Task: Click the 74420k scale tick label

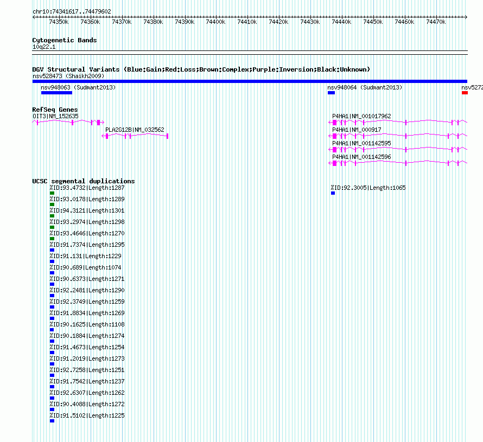Action: click(278, 22)
